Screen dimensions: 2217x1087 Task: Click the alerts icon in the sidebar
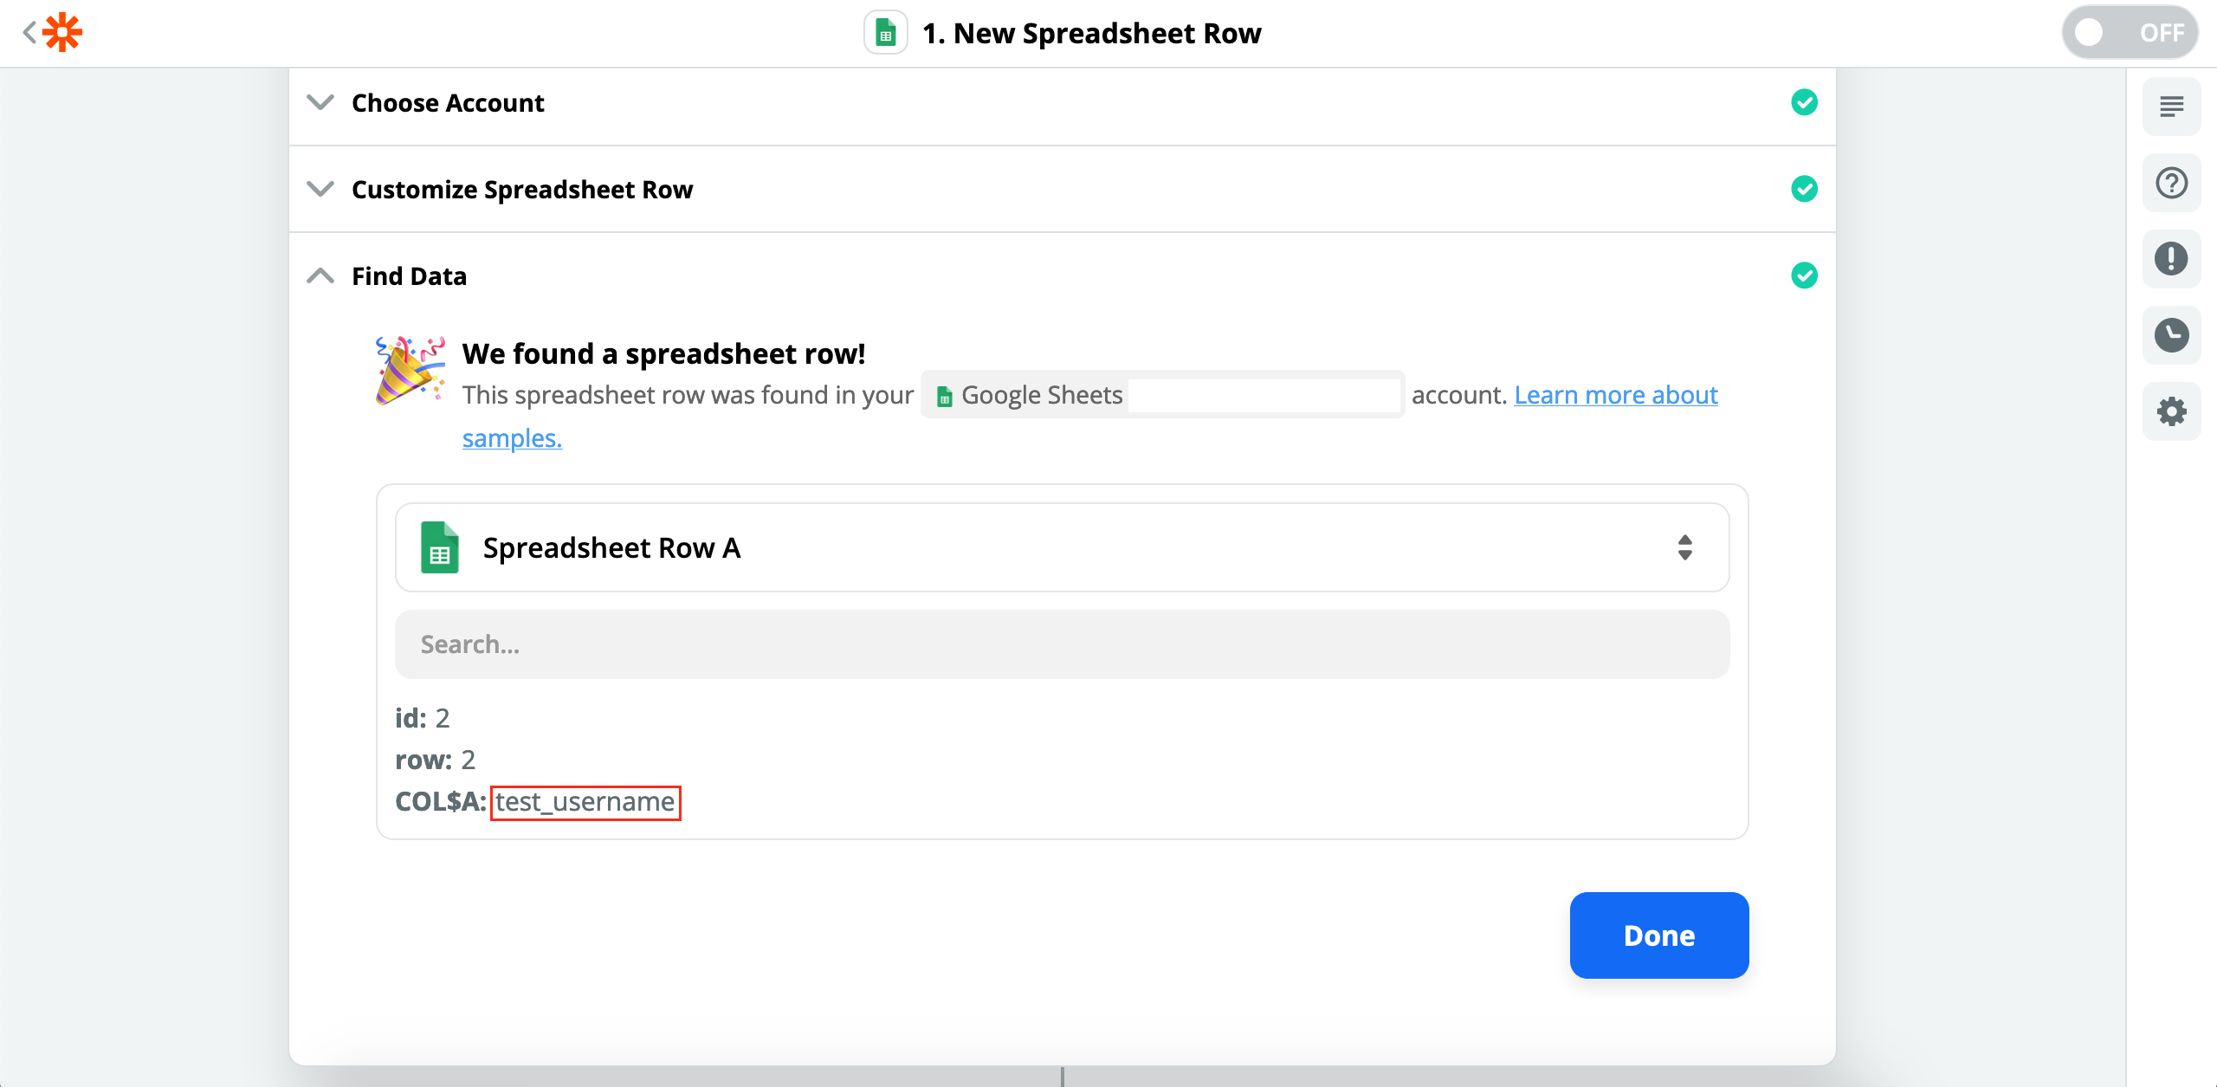coord(2171,258)
